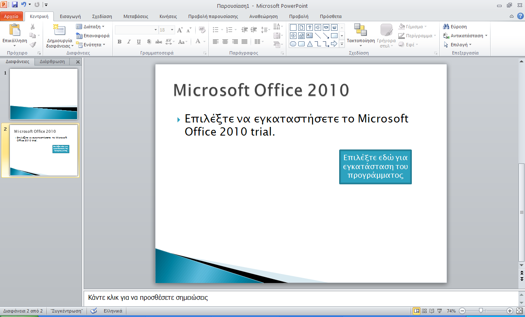525x317 pixels.
Task: Switch to the Διάρθρωση outline pane tab
Action: [52, 62]
